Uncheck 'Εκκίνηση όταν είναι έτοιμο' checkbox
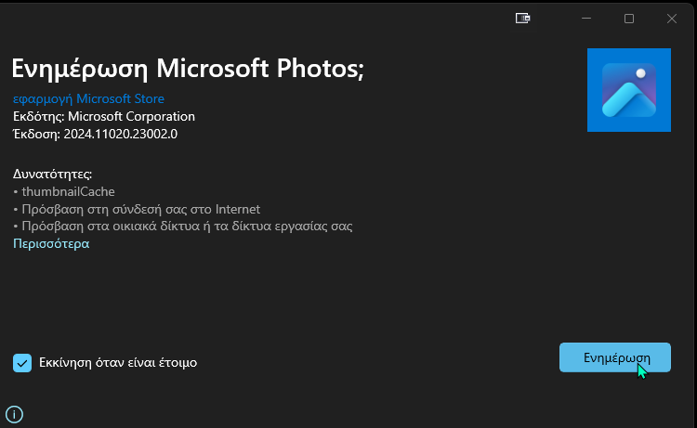 pyautogui.click(x=22, y=363)
